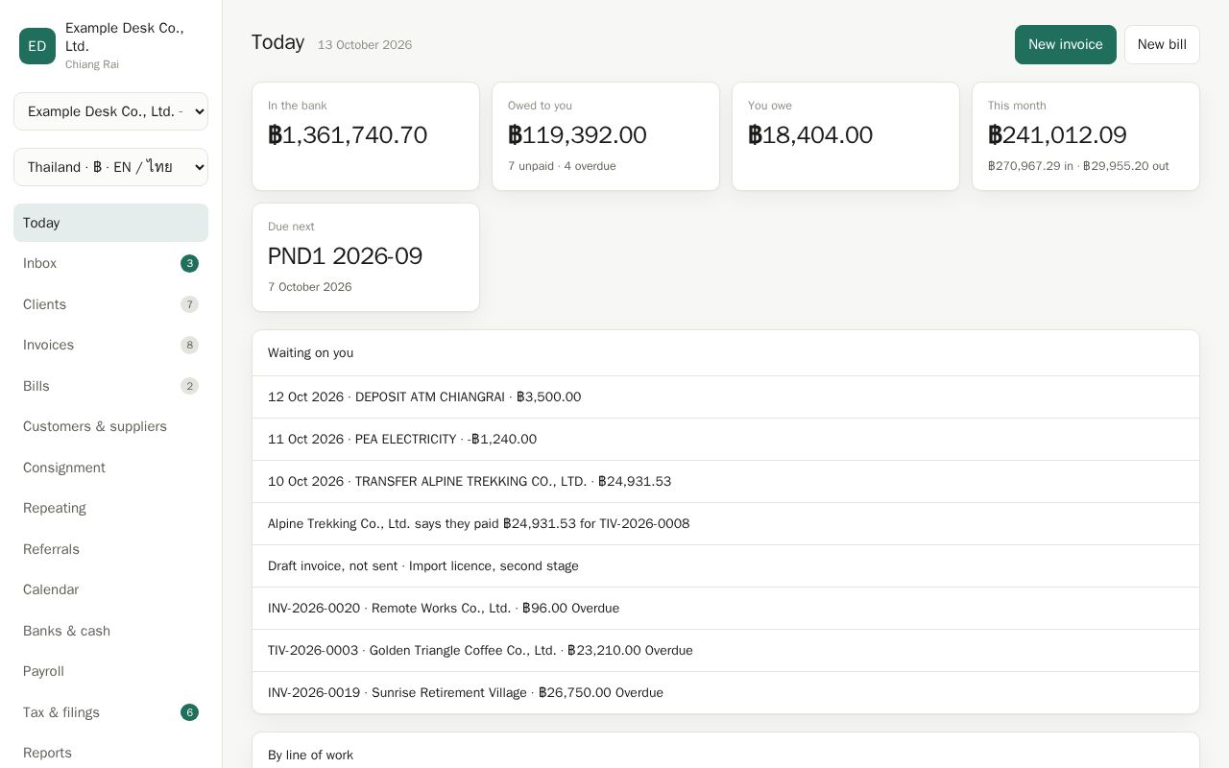Open the DEPOSIT ATM CHIANGRAI transaction row

[726, 396]
